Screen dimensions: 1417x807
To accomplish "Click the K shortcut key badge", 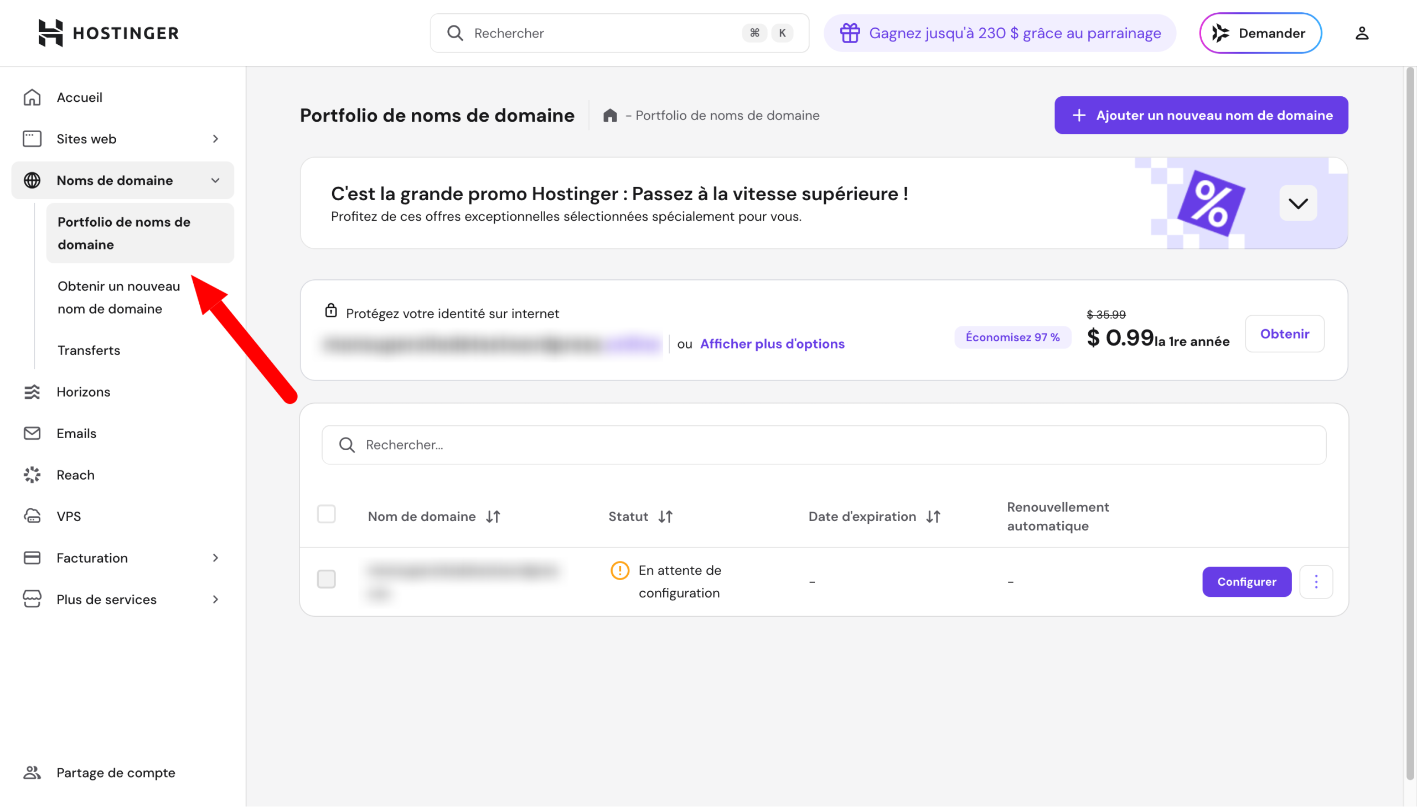I will [782, 33].
